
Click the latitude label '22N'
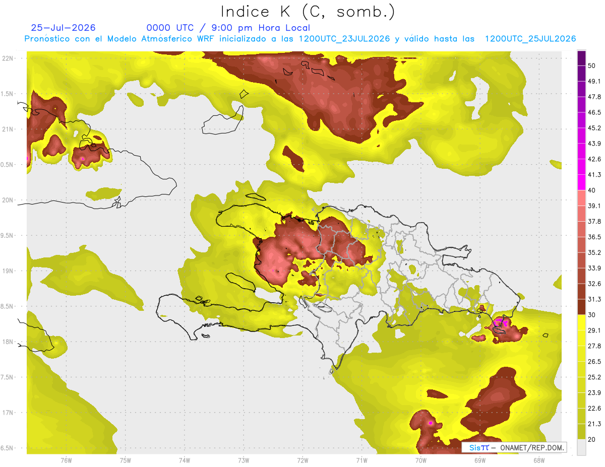coord(9,58)
